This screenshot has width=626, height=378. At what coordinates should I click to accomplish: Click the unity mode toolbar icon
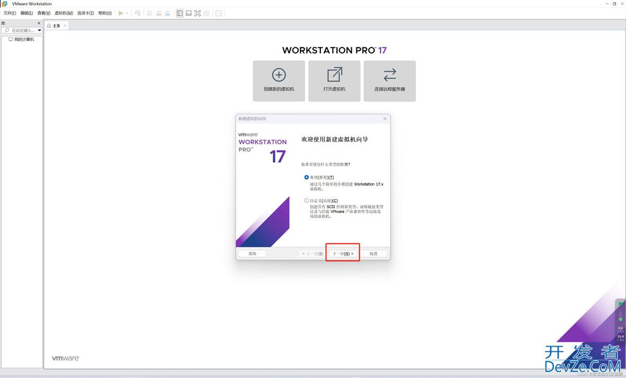(207, 13)
